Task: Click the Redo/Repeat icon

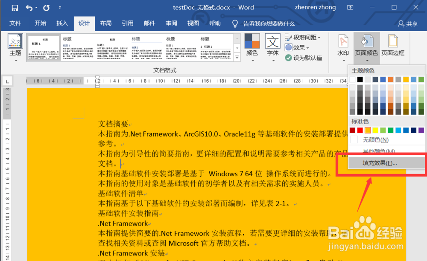Action: 46,8
